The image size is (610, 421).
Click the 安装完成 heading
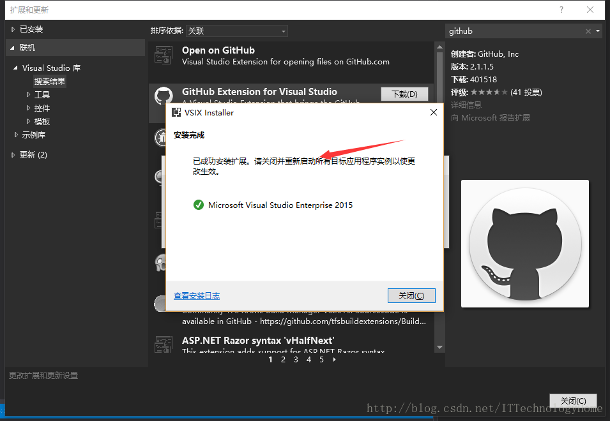click(x=189, y=135)
